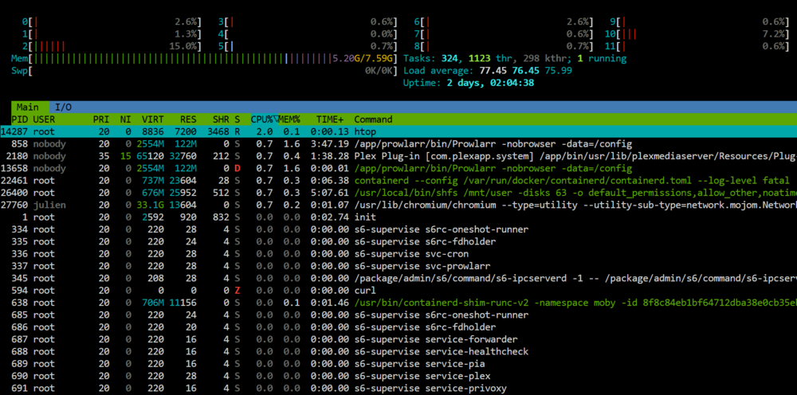
Task: Click the Swp usage meter
Action: [206, 71]
